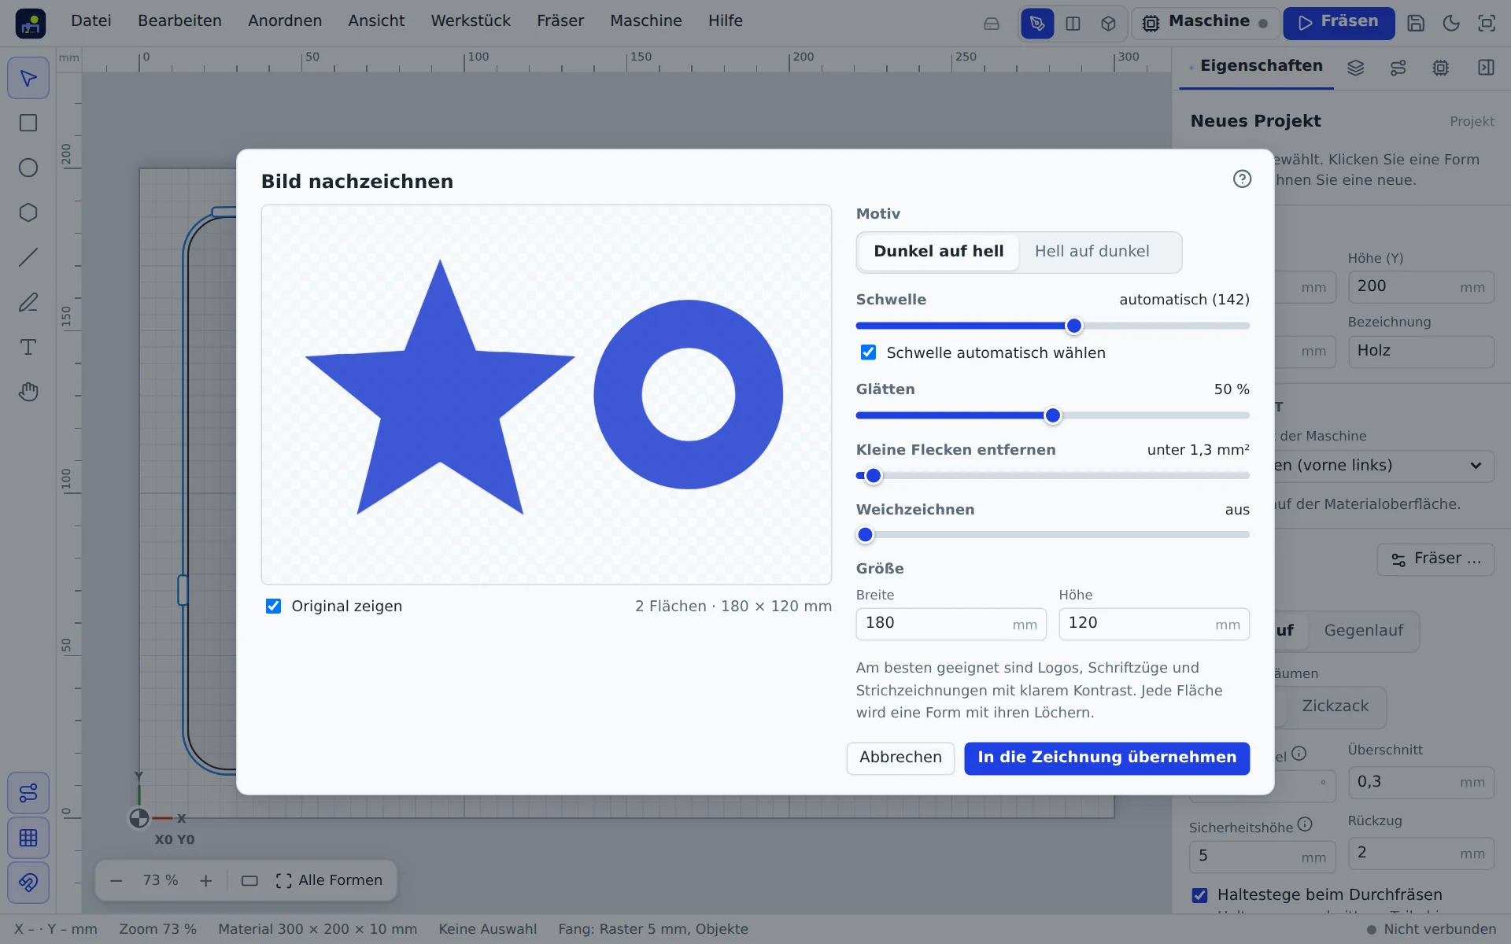Activate the hand pan tool

(28, 393)
